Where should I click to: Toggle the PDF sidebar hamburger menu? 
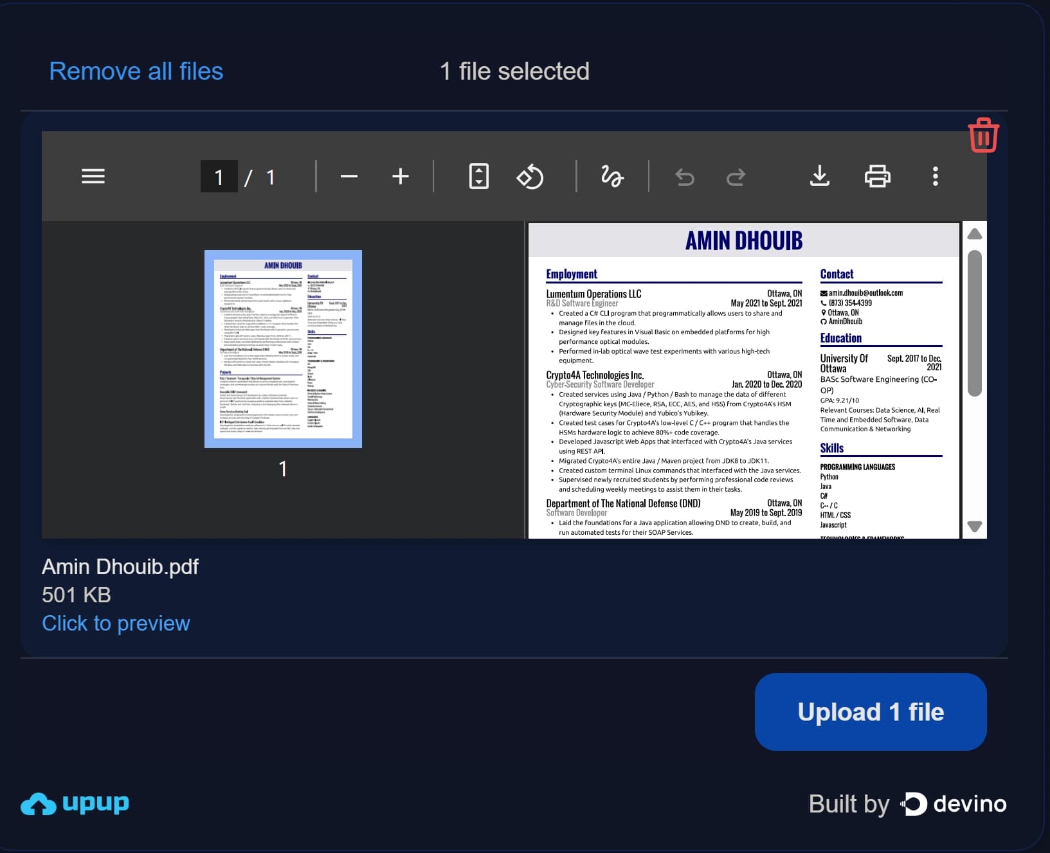pos(93,176)
